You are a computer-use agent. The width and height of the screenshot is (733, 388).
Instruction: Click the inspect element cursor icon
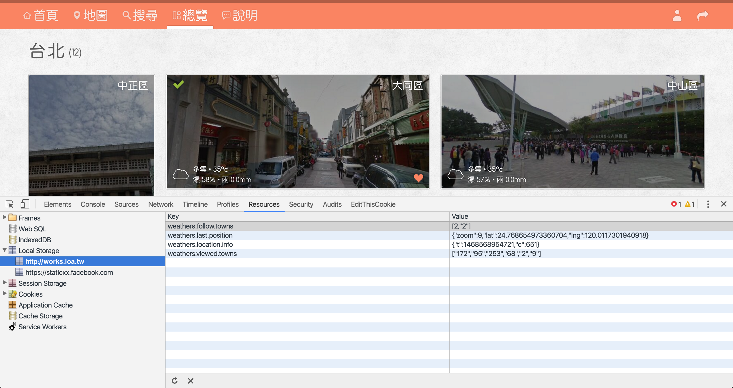coord(9,204)
